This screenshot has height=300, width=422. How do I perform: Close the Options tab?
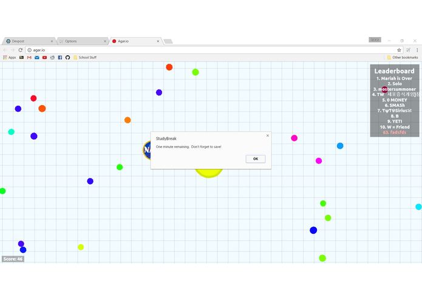pos(104,41)
